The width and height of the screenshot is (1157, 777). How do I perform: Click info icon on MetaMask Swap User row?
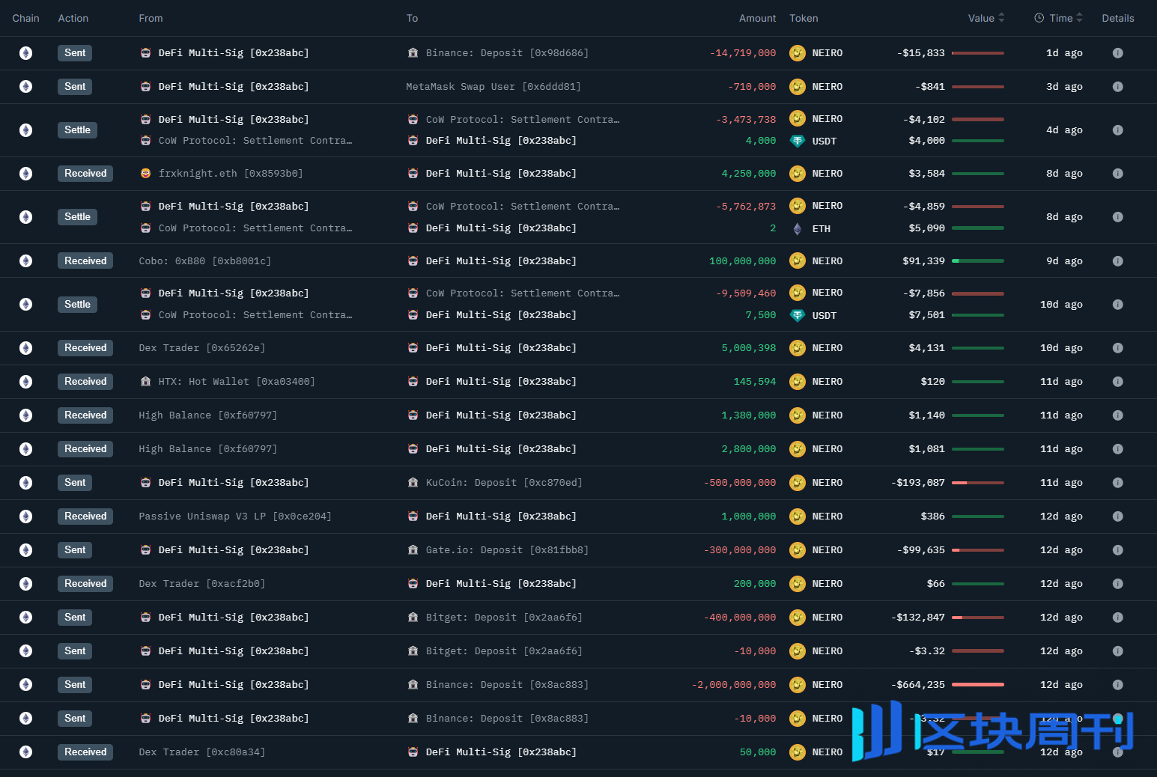tap(1117, 87)
